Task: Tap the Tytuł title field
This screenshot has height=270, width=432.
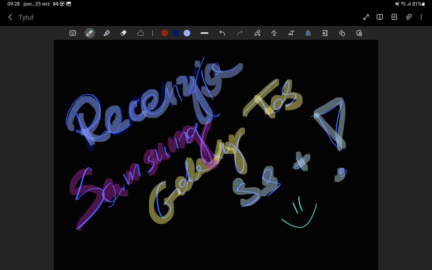Action: click(26, 17)
